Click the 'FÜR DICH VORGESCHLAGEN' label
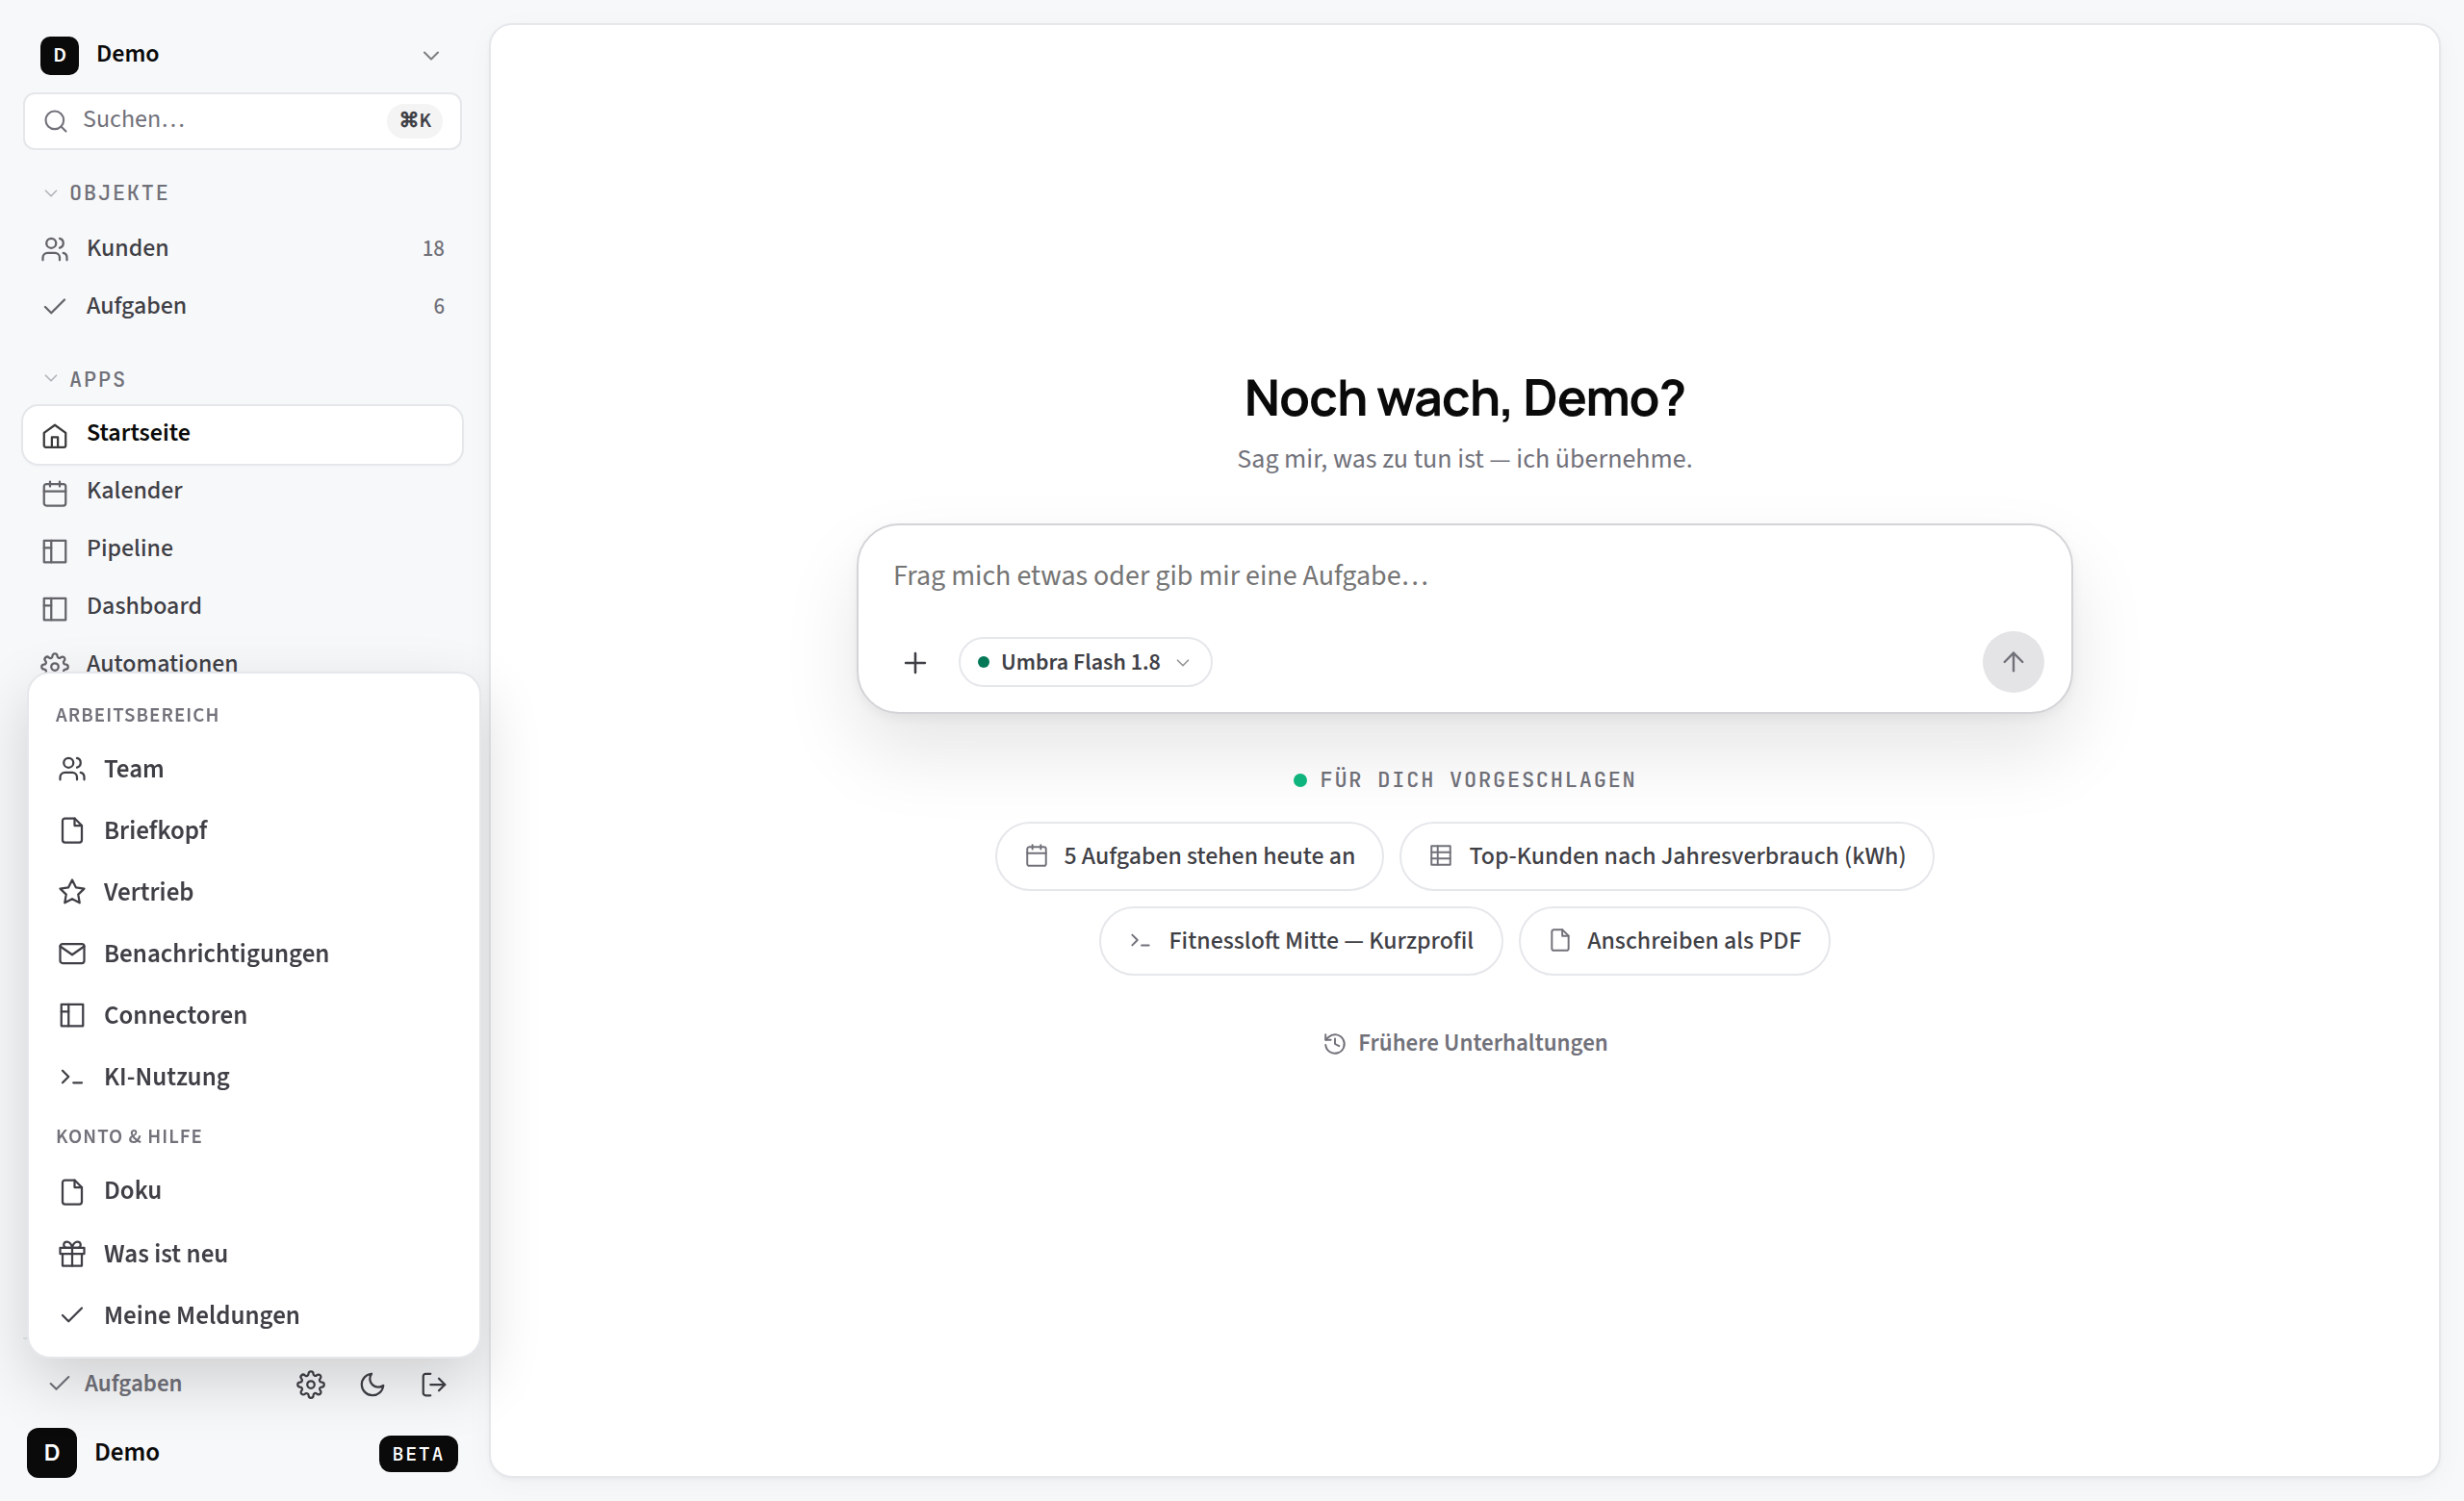The width and height of the screenshot is (2464, 1501). coord(1478,780)
